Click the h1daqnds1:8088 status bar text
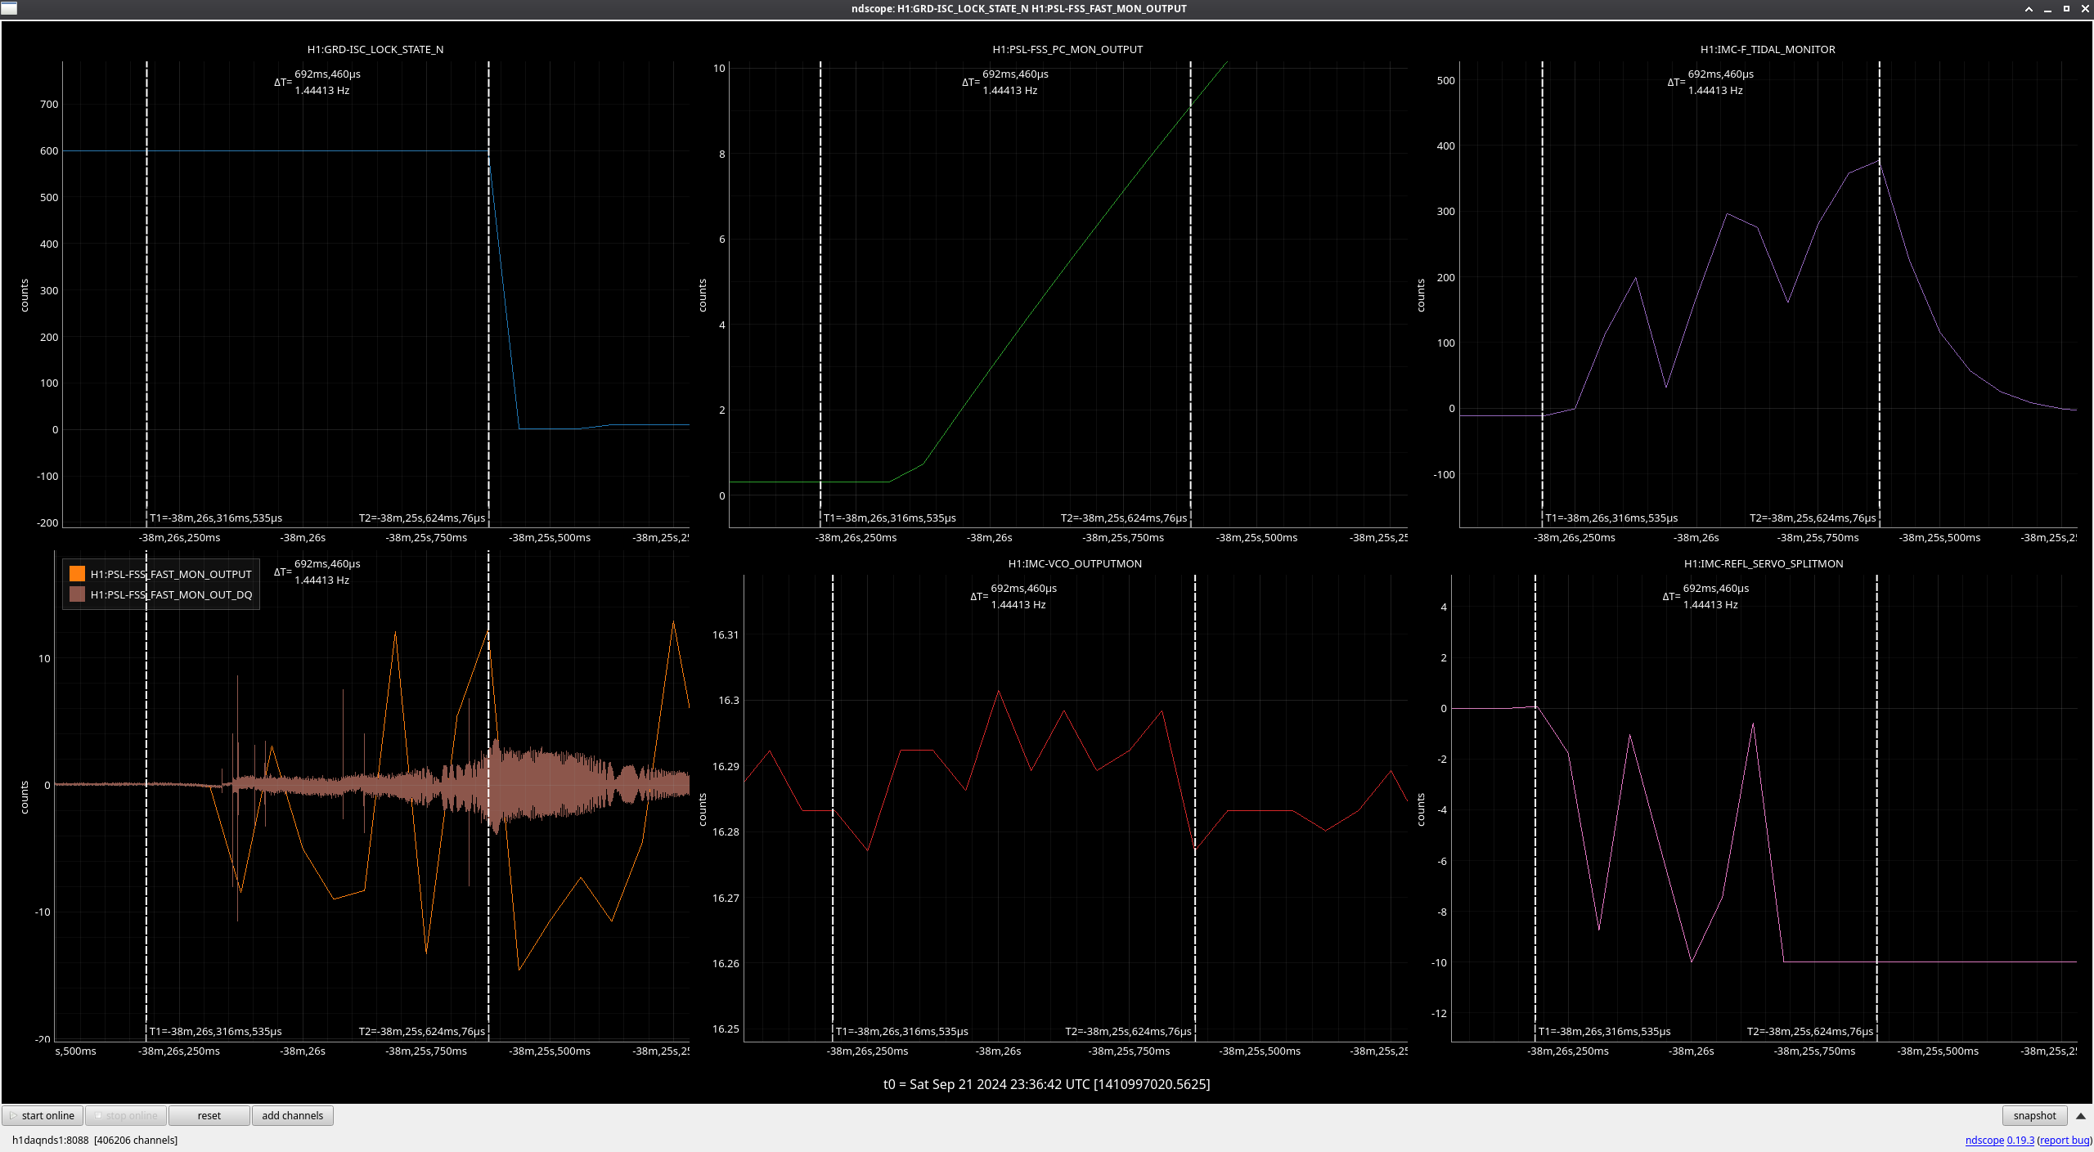The image size is (2094, 1152). point(95,1141)
